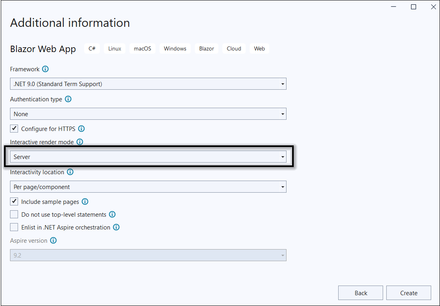Click the Blazor tag
The width and height of the screenshot is (440, 306).
206,48
